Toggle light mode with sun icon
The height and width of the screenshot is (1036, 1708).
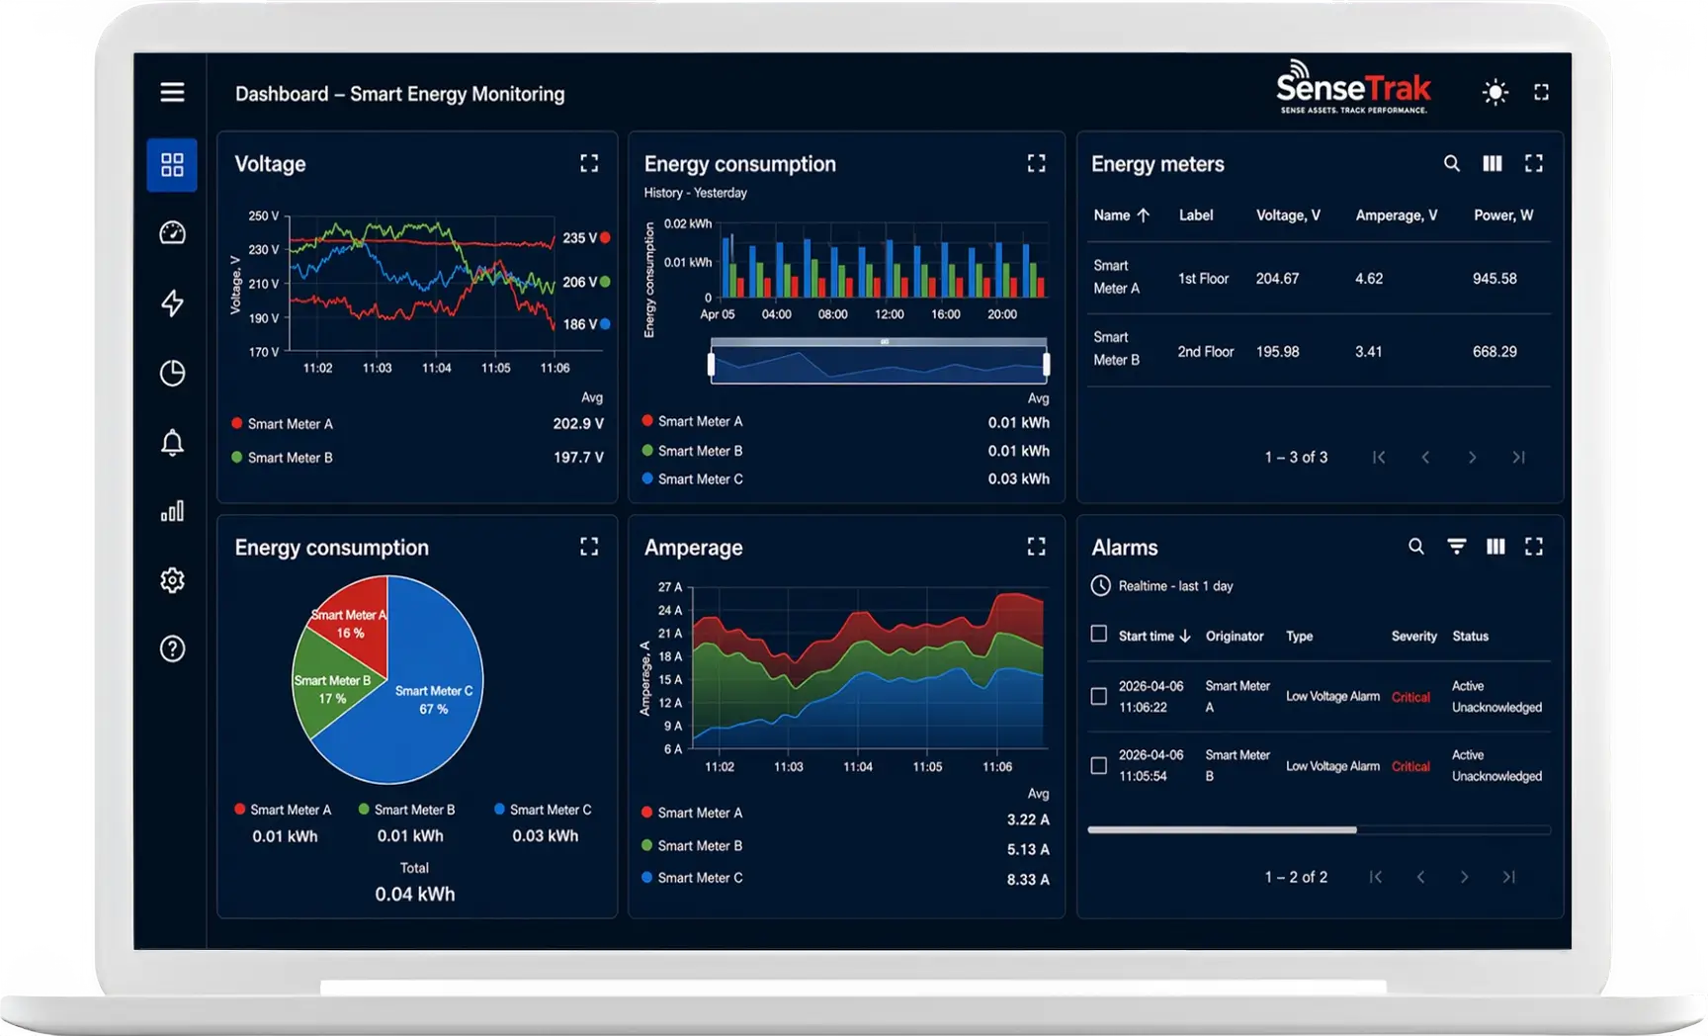1495,92
